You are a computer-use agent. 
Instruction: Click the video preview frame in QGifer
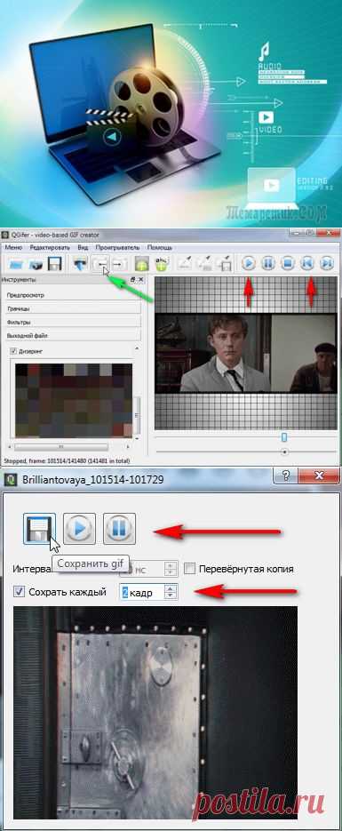(246, 353)
